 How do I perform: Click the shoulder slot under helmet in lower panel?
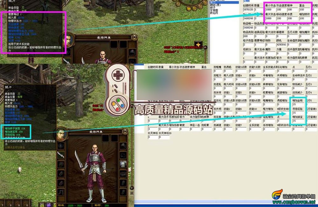[x=123, y=155]
